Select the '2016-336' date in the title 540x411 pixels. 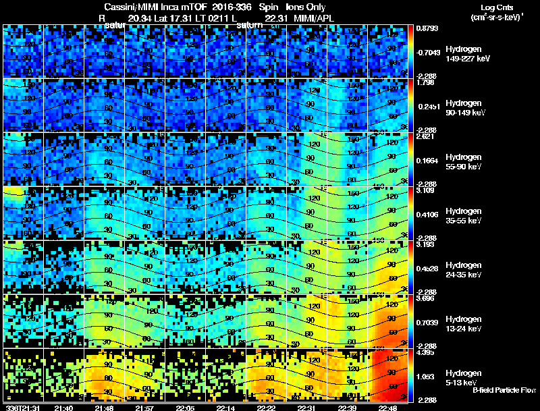tap(232, 7)
